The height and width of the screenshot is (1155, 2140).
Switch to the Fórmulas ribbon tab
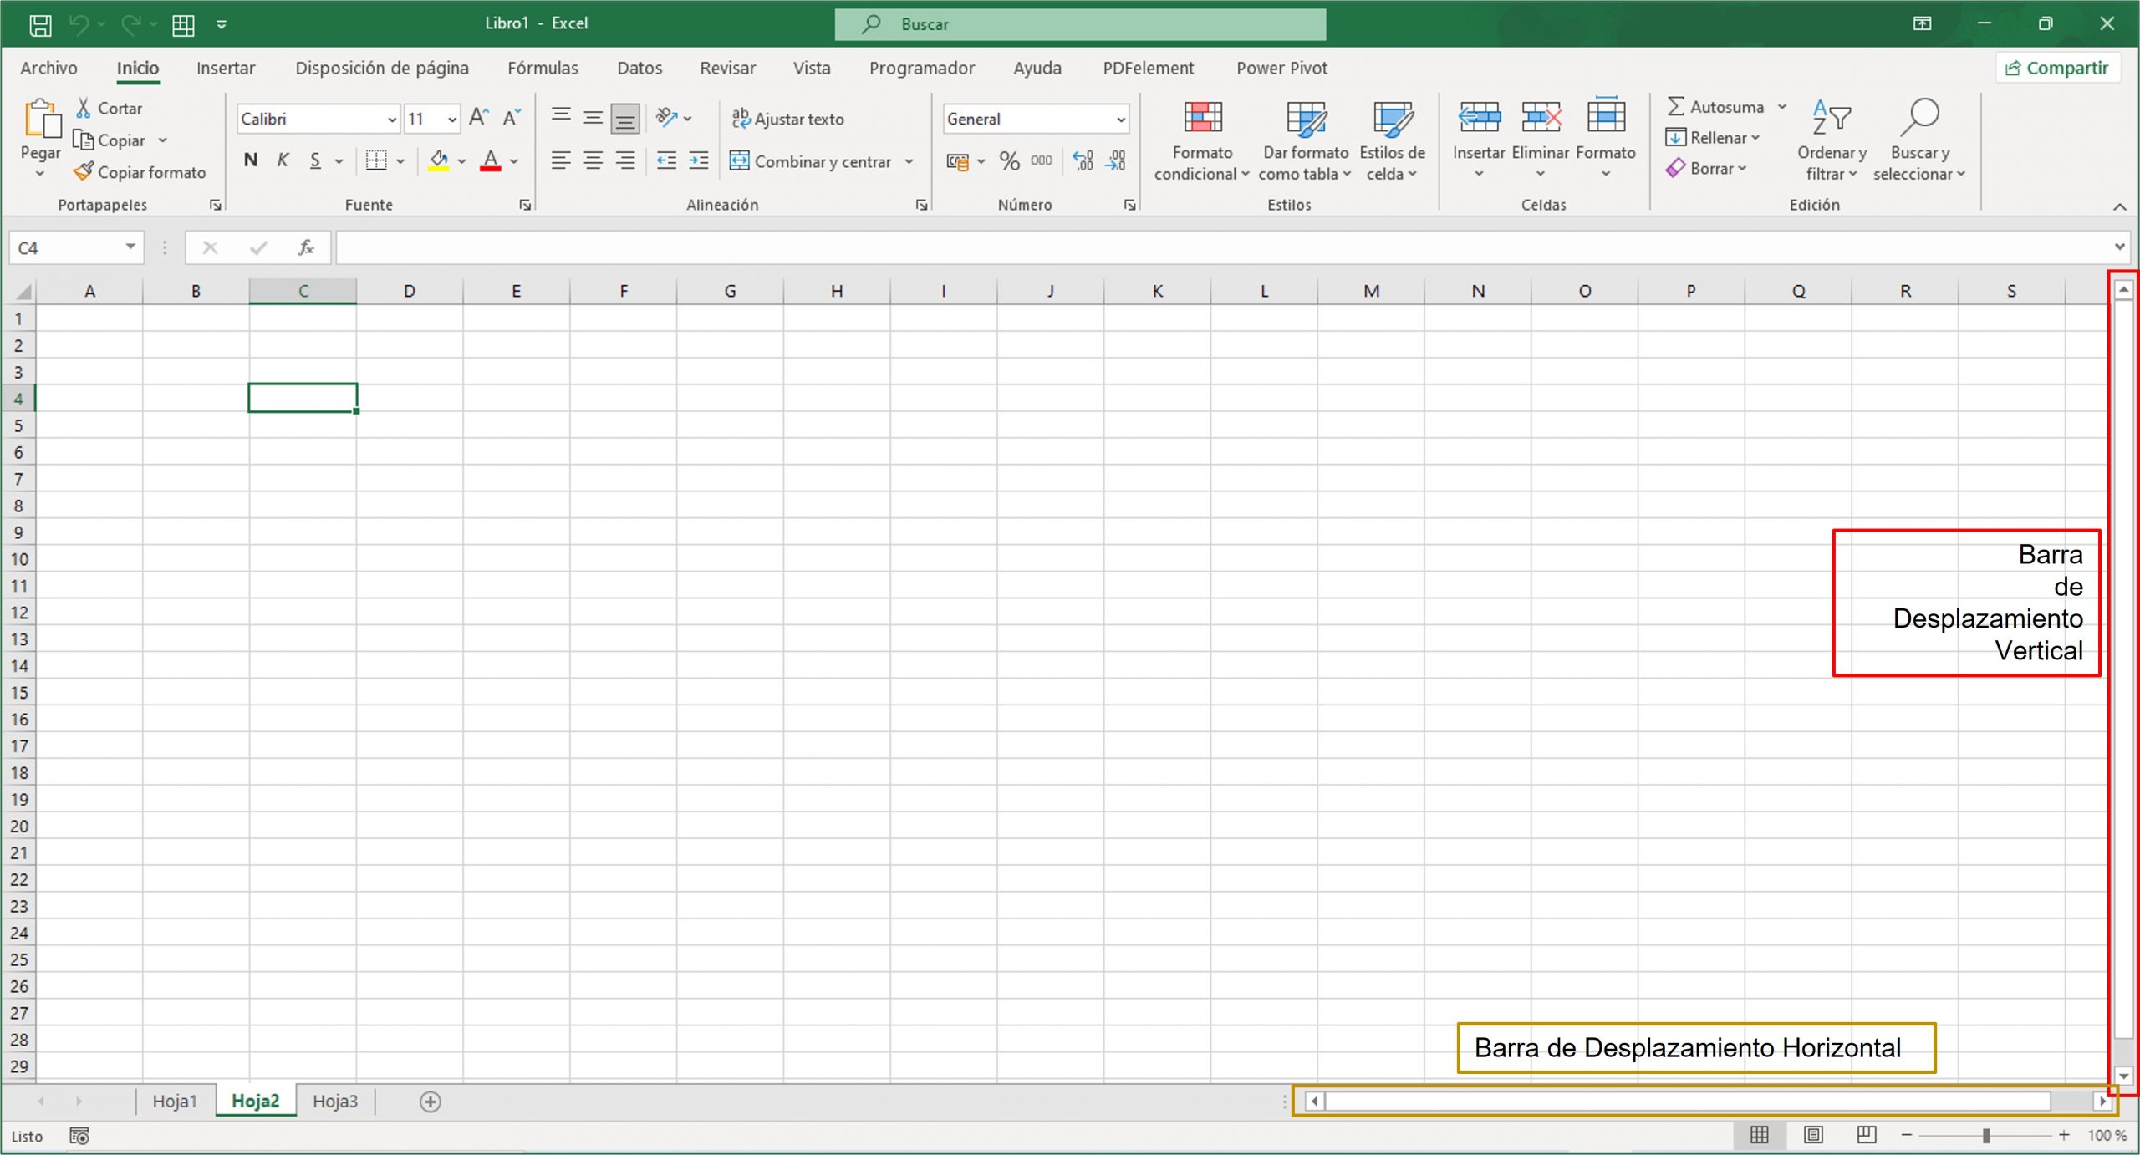point(542,68)
